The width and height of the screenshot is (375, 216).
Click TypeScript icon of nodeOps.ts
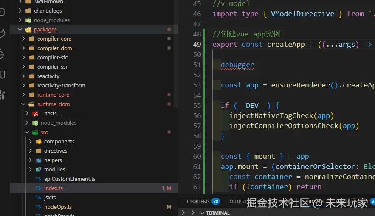(x=38, y=207)
